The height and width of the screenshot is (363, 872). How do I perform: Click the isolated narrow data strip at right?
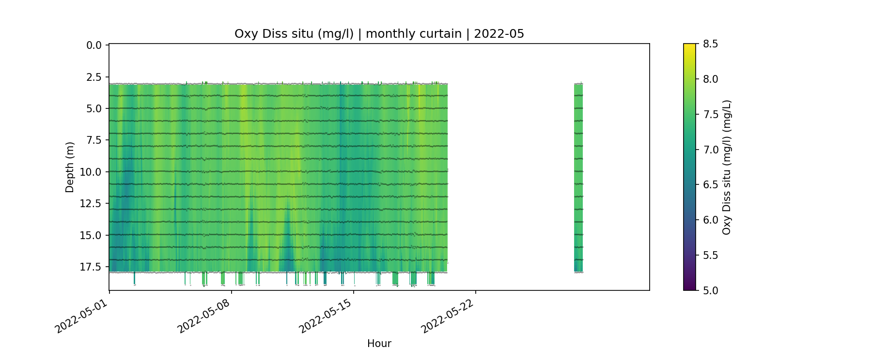pyautogui.click(x=578, y=178)
